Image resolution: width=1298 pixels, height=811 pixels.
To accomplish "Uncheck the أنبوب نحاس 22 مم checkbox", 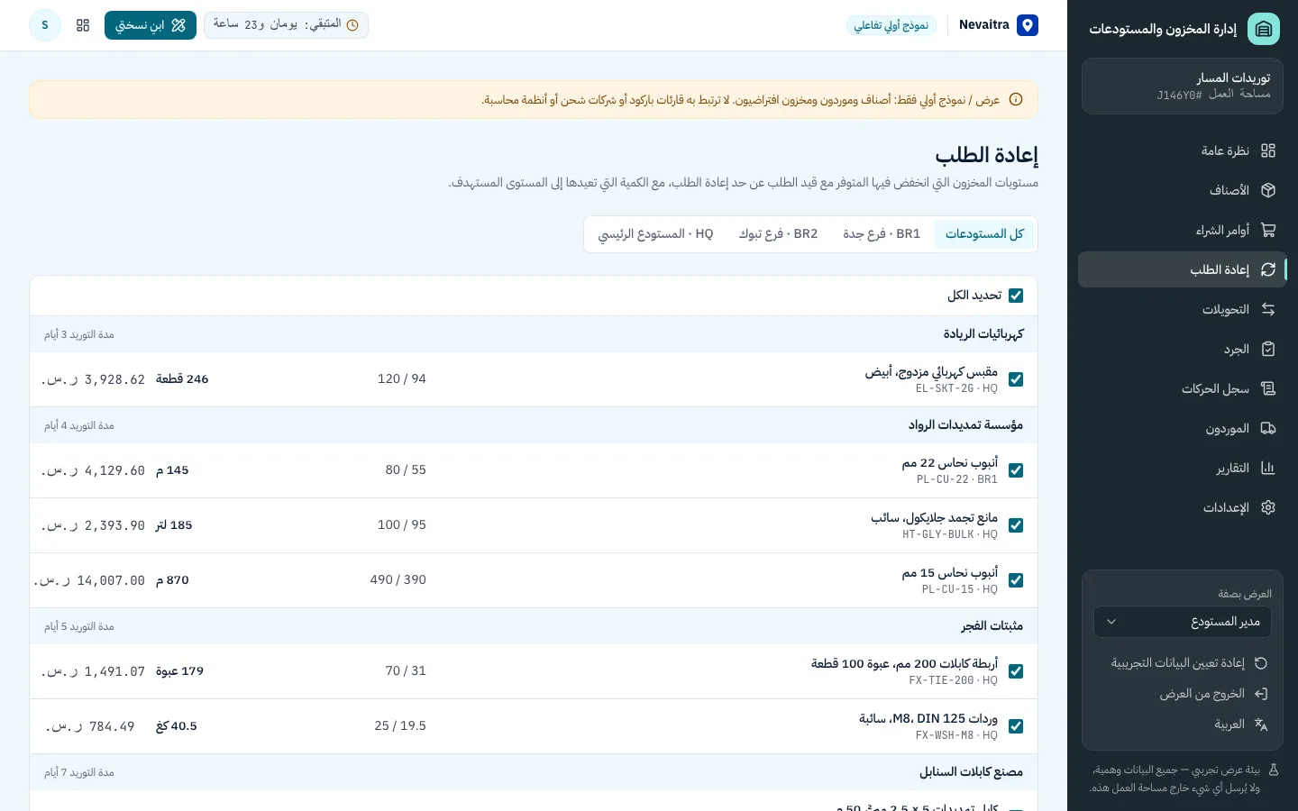I will click(1016, 470).
